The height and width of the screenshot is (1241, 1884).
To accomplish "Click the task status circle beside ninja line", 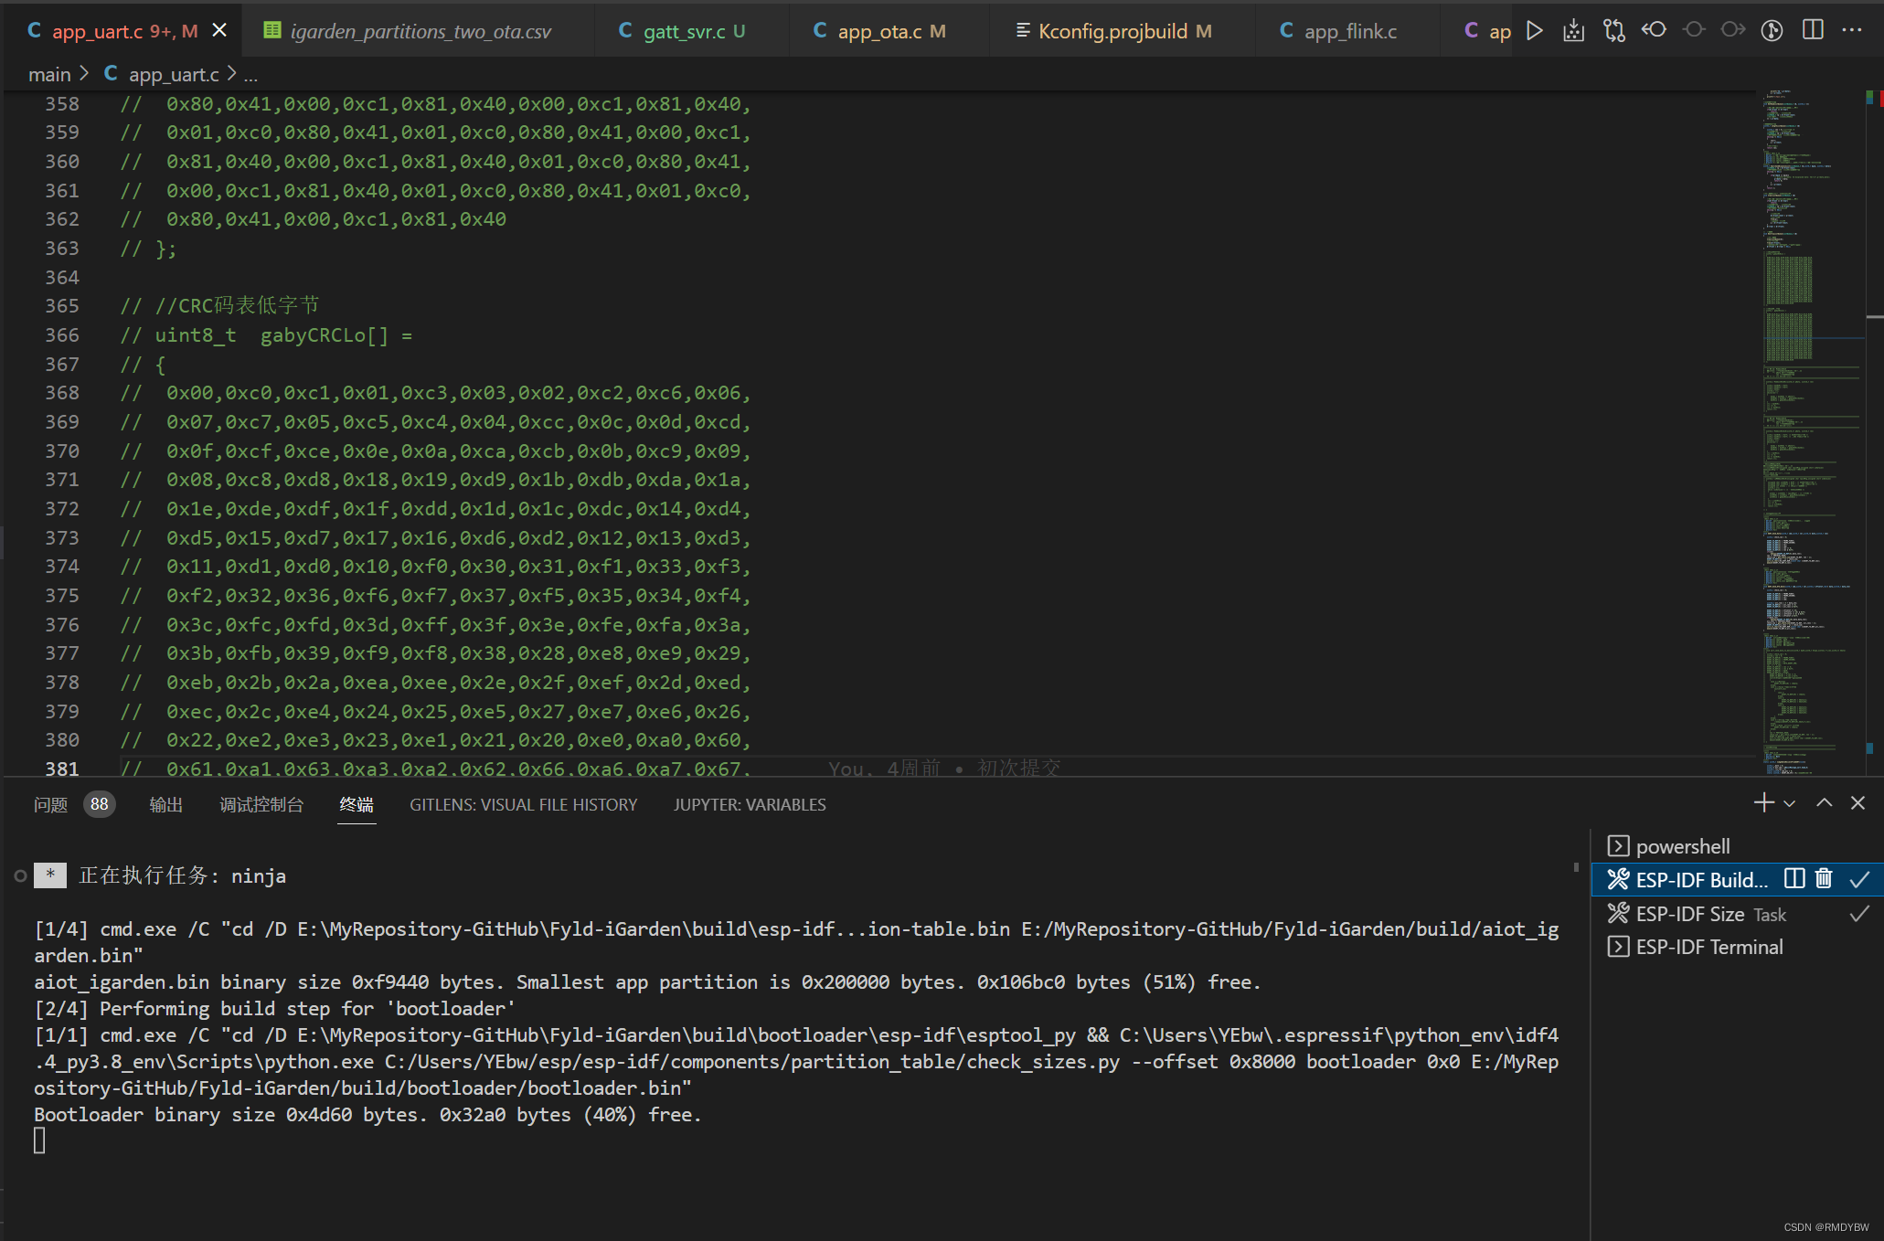I will click(20, 875).
